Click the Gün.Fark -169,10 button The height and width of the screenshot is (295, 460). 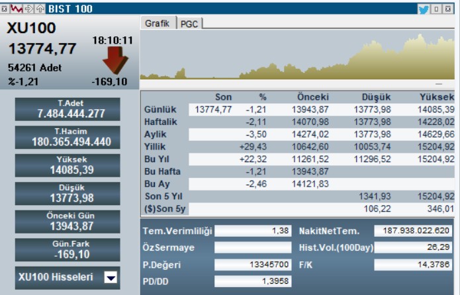point(68,250)
